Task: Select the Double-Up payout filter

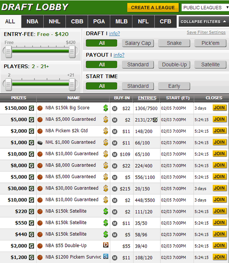Action: pos(174,65)
